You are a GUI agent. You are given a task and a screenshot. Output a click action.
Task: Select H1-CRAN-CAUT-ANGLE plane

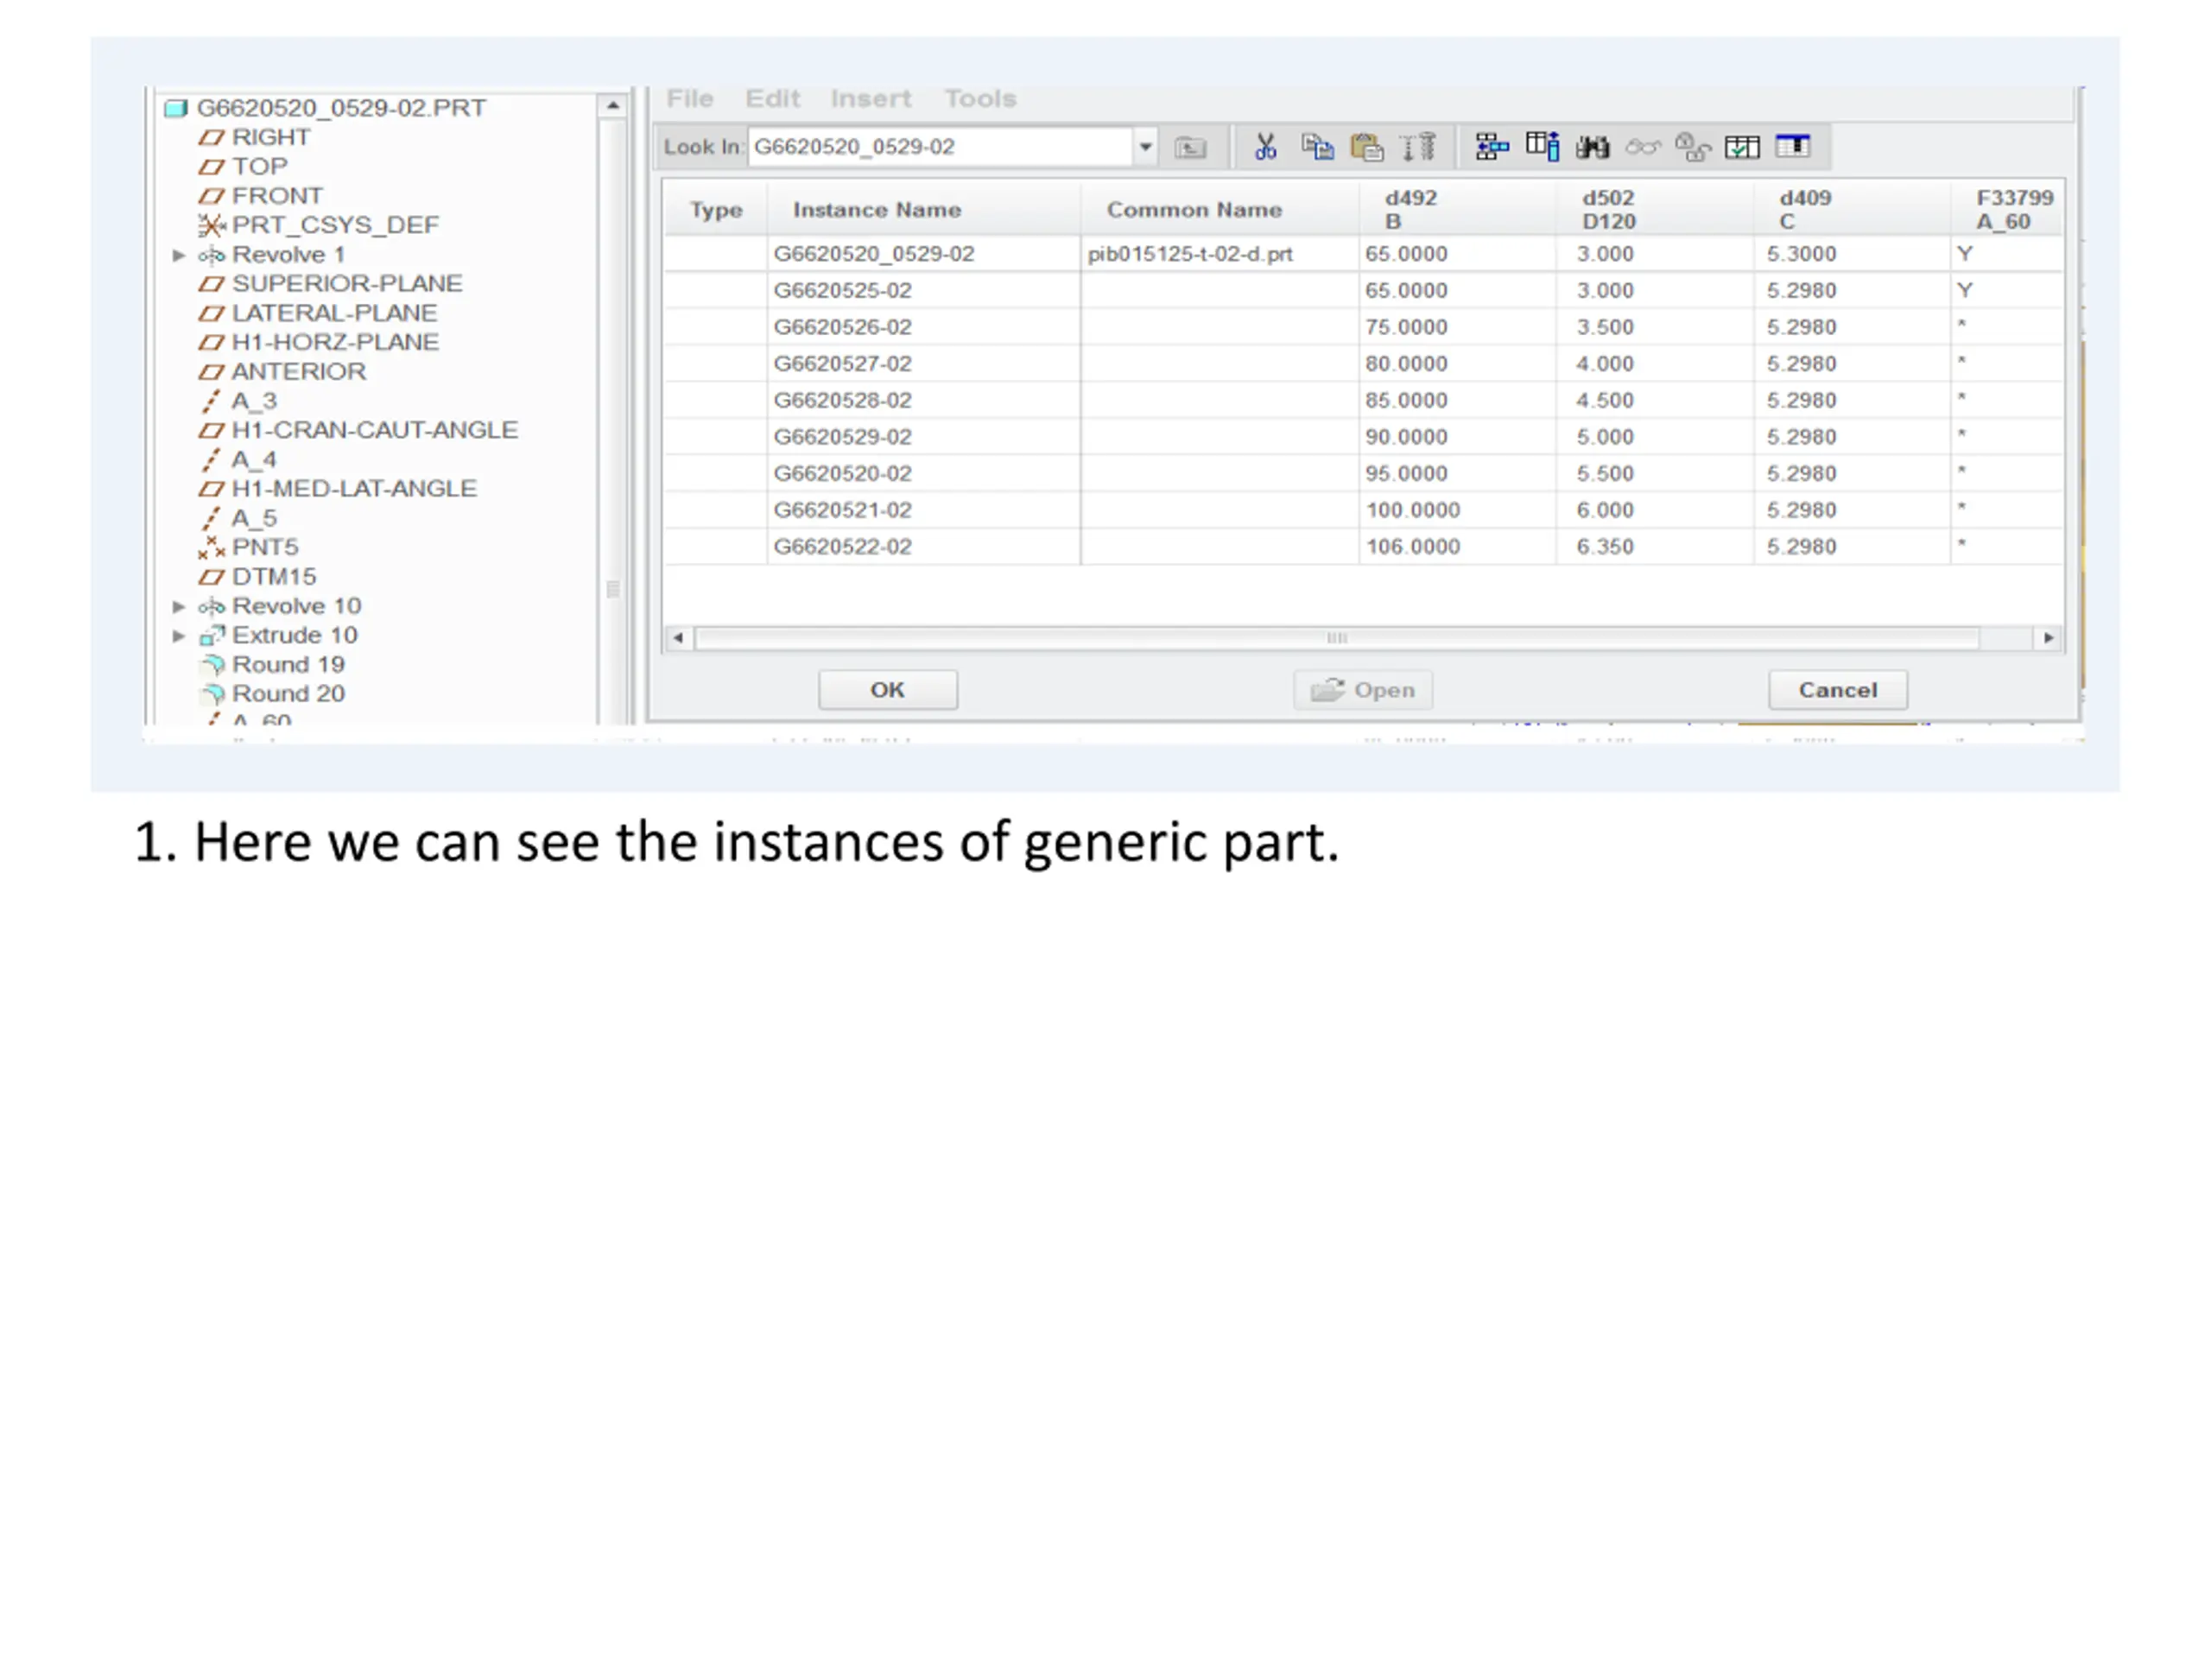(375, 430)
